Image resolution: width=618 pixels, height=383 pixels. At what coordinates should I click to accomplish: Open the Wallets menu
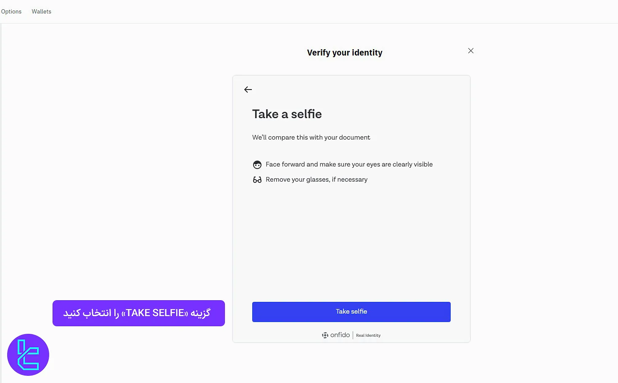[x=42, y=12]
